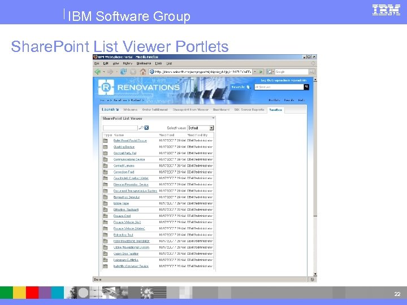Click the List Viewer filter text field
The width and height of the screenshot is (407, 305).
[x=120, y=128]
